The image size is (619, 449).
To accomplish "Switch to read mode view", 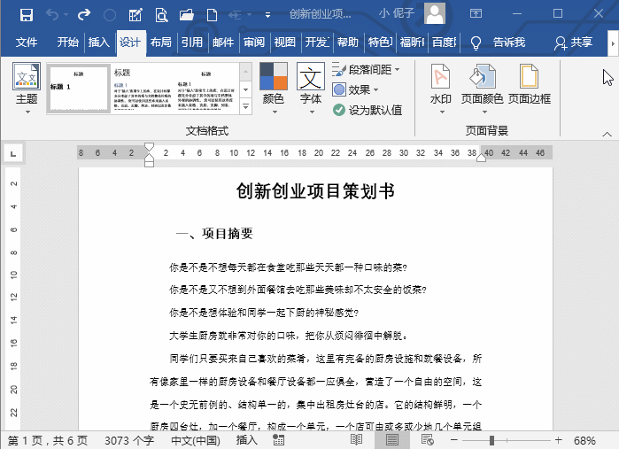I will pyautogui.click(x=357, y=440).
